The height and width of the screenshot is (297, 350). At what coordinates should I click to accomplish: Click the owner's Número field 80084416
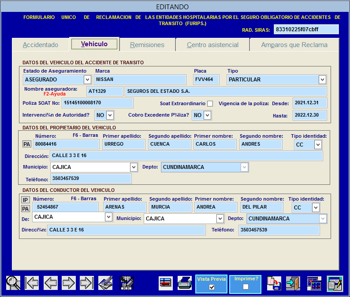pos(66,144)
